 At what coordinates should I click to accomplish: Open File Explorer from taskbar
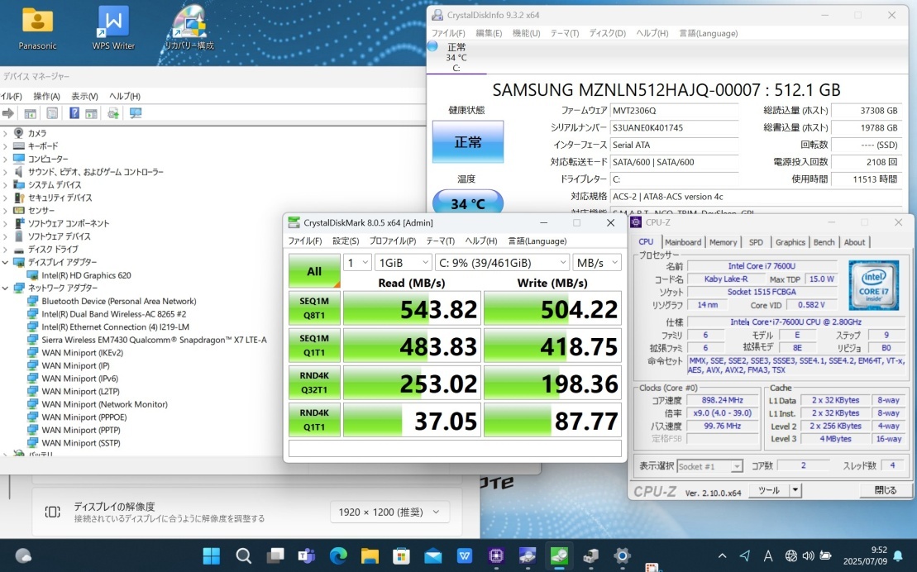pos(370,555)
